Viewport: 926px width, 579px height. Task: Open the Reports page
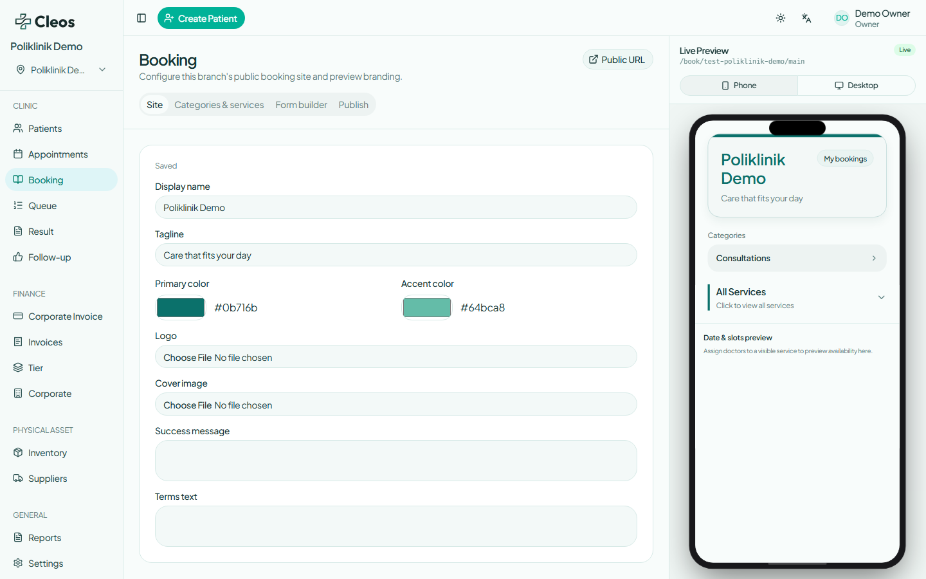click(61, 538)
